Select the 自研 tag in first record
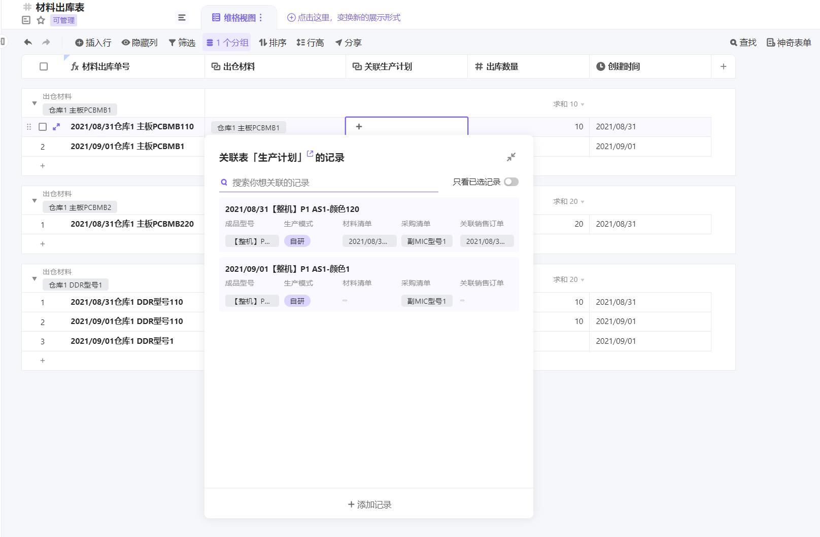Image resolution: width=820 pixels, height=537 pixels. point(297,241)
